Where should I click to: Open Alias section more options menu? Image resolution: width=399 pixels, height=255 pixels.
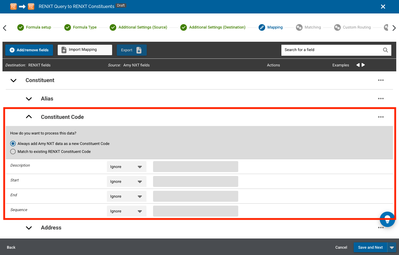point(381,99)
